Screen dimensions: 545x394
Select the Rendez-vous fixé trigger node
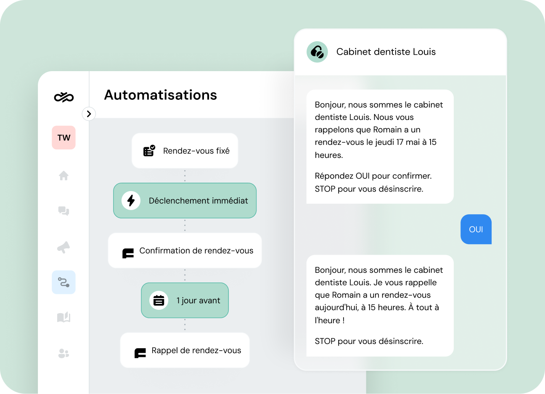click(x=185, y=151)
